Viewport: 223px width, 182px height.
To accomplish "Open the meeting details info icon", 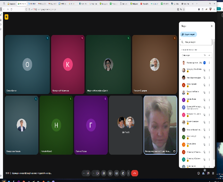I will pyautogui.click(x=199, y=173).
